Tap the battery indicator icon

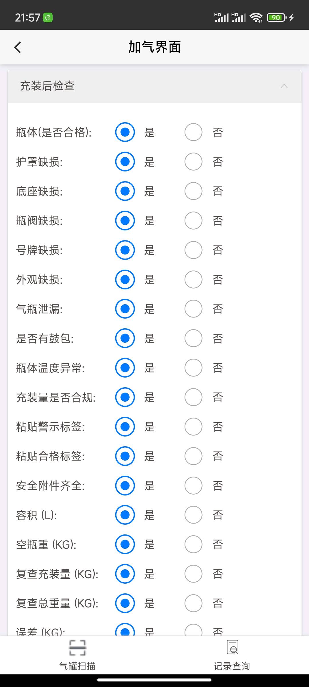pos(276,18)
